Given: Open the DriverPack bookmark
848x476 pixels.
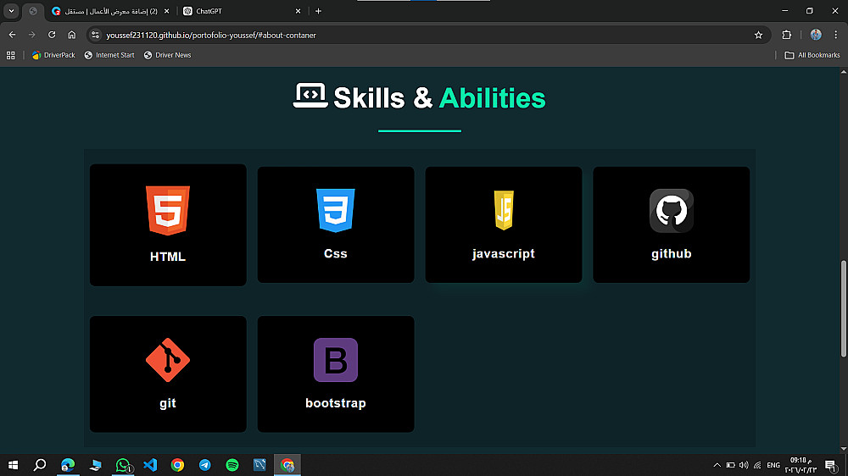Looking at the screenshot, I should click(53, 55).
